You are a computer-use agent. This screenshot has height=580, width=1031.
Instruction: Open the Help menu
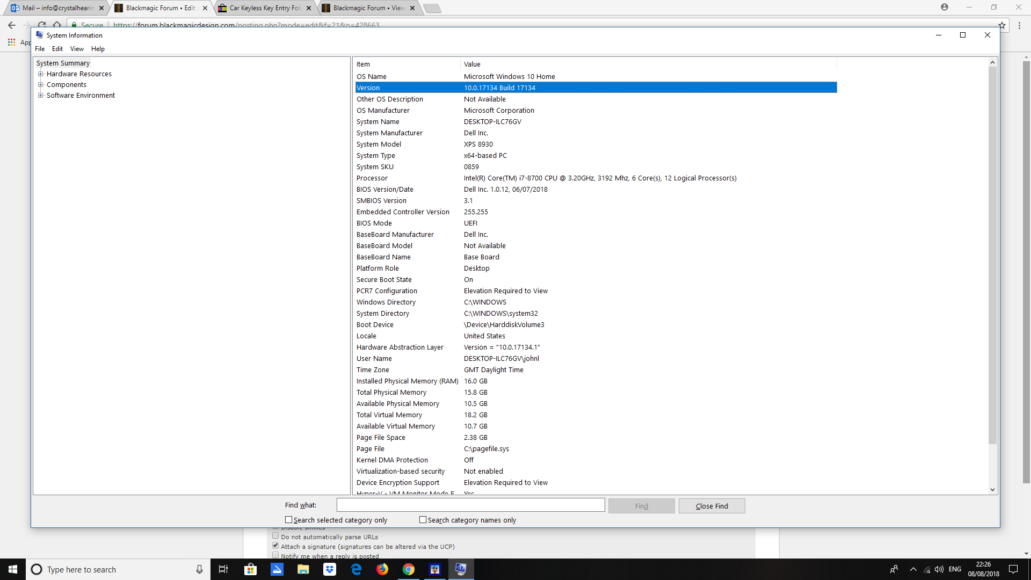98,49
